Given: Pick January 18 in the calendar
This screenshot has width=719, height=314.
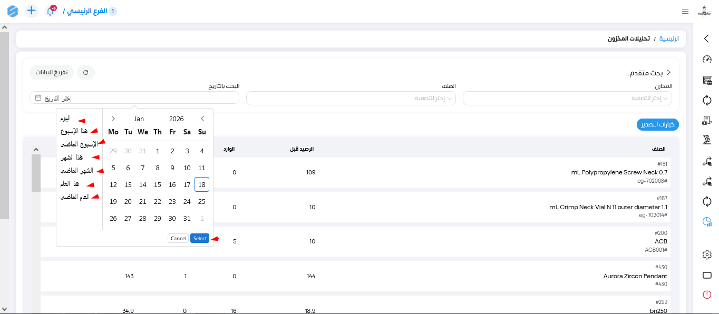Looking at the screenshot, I should point(202,184).
